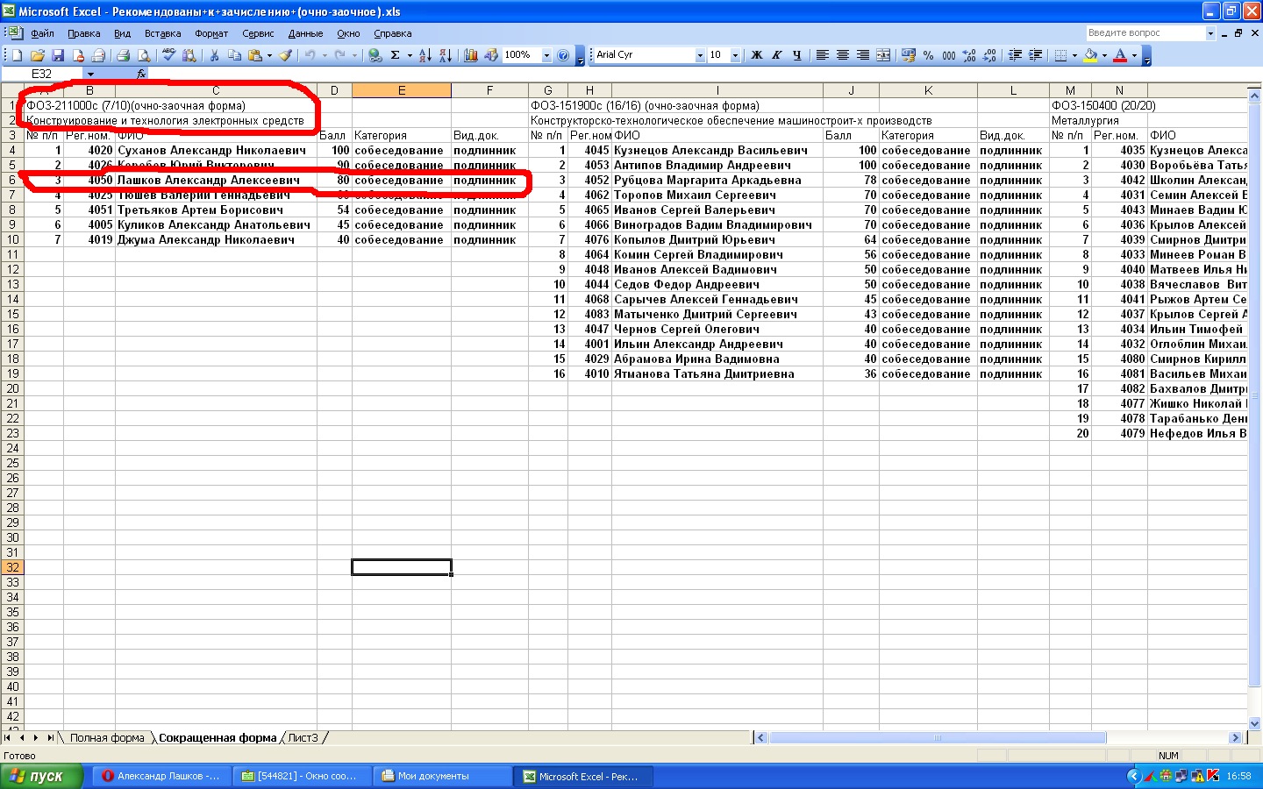This screenshot has height=789, width=1263.
Task: Expand the font size dropdown
Action: (x=735, y=55)
